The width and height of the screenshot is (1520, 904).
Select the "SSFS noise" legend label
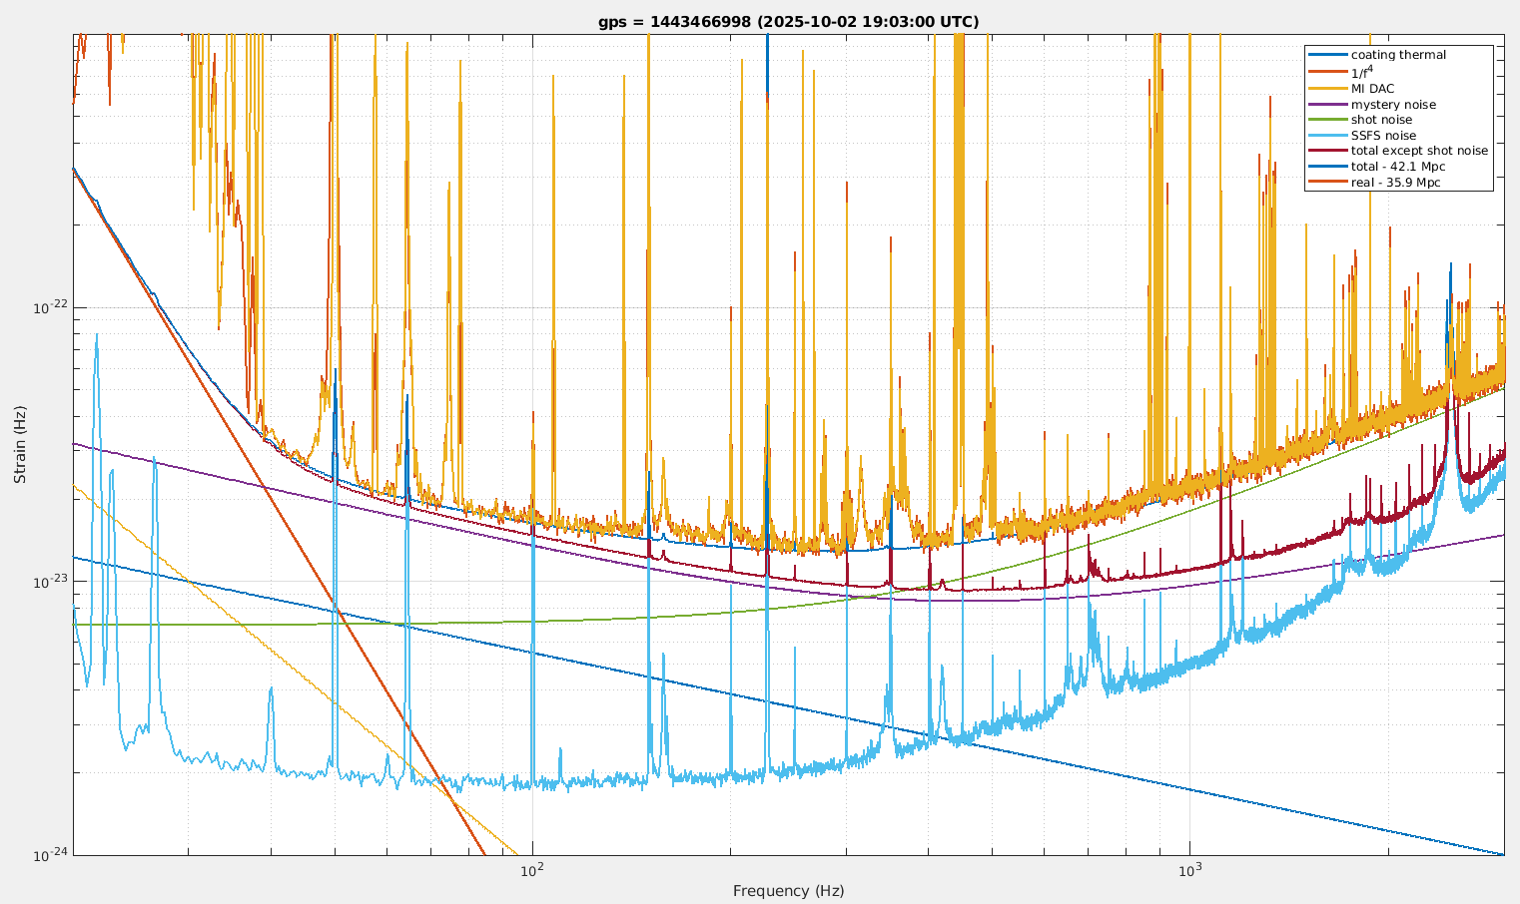coord(1383,136)
